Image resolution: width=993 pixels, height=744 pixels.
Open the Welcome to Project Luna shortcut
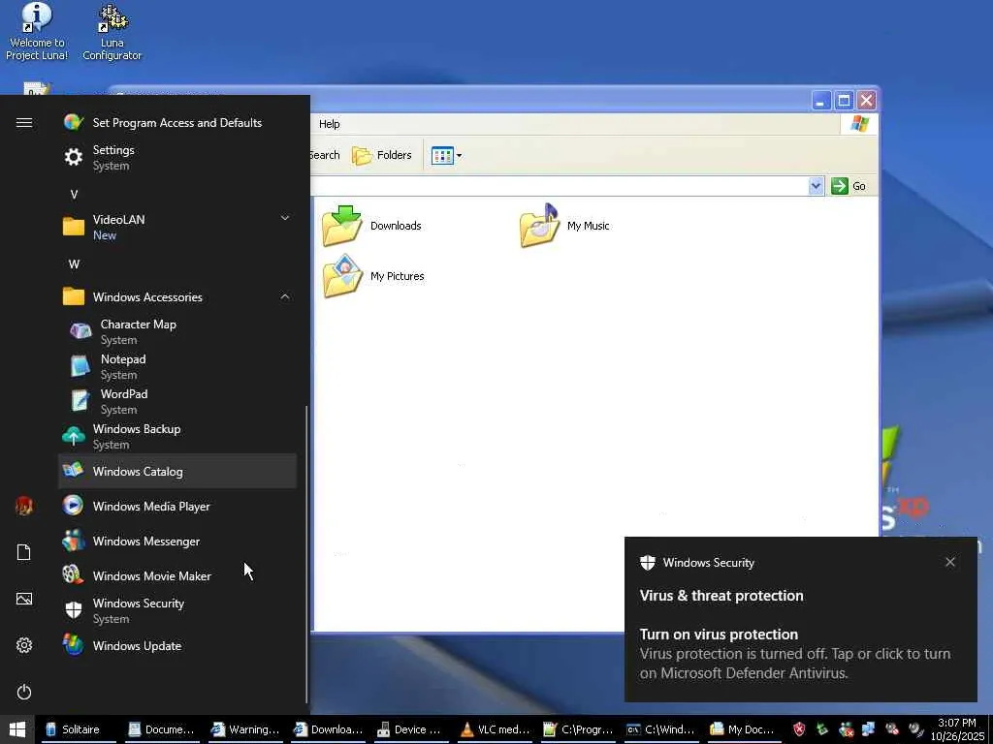(37, 32)
